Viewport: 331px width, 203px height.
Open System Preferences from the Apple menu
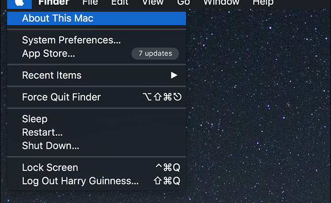tap(71, 40)
